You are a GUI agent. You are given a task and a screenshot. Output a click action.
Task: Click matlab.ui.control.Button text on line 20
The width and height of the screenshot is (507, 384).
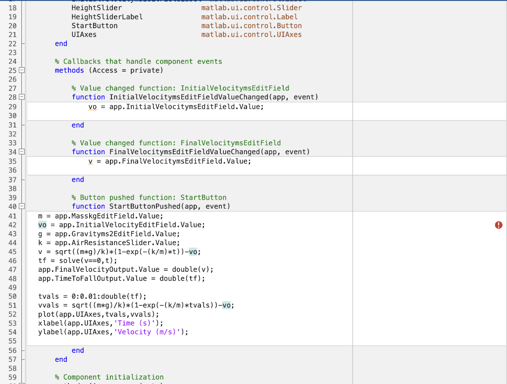251,25
